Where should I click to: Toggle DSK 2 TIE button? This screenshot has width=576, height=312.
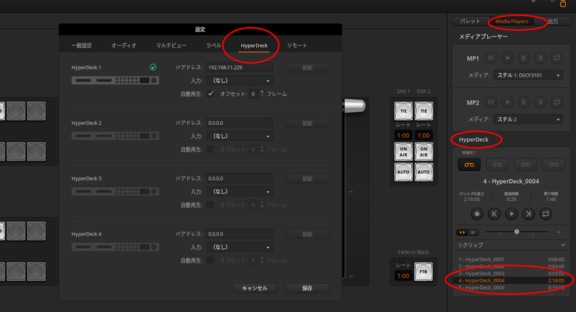pos(424,111)
